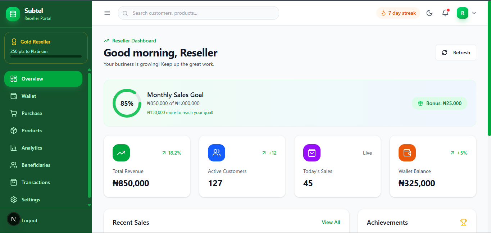Toggle sidebar with hamburger menu icon
Image resolution: width=491 pixels, height=233 pixels.
[107, 13]
